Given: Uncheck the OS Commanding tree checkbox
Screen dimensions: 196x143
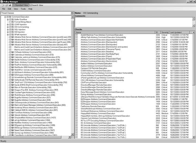Looking at the screenshot, I should click(10, 27).
